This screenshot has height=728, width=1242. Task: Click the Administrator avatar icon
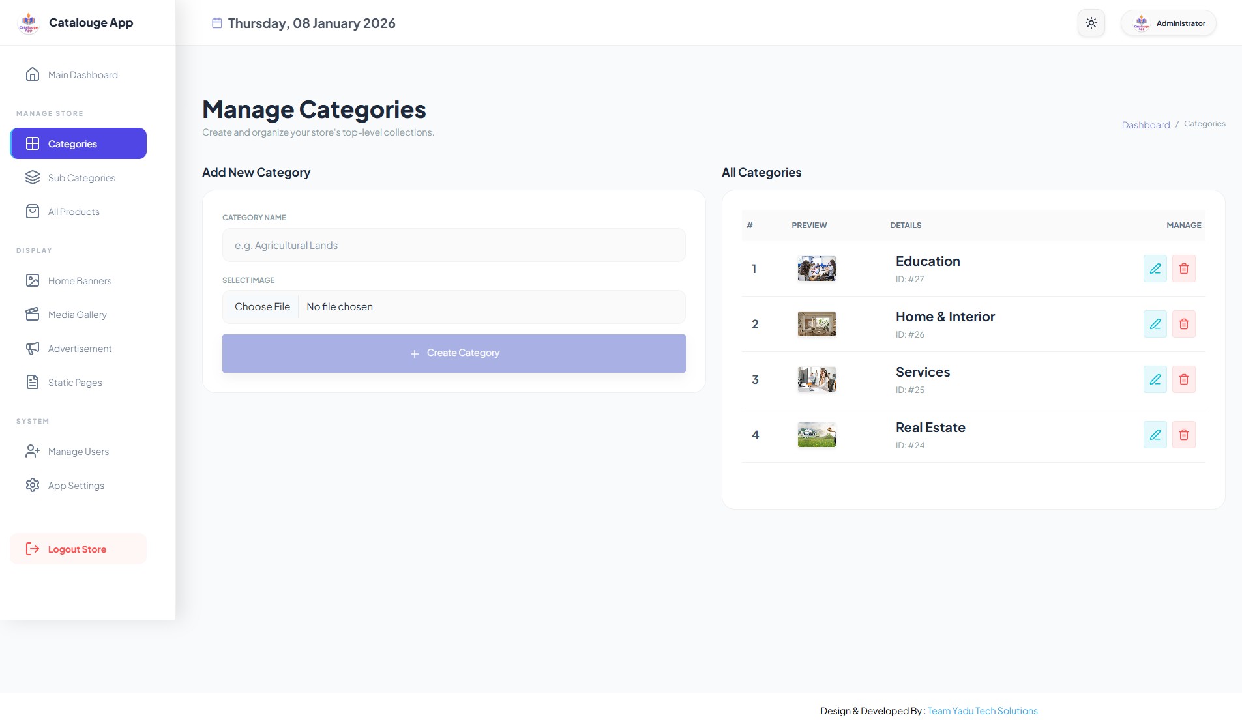click(x=1142, y=23)
